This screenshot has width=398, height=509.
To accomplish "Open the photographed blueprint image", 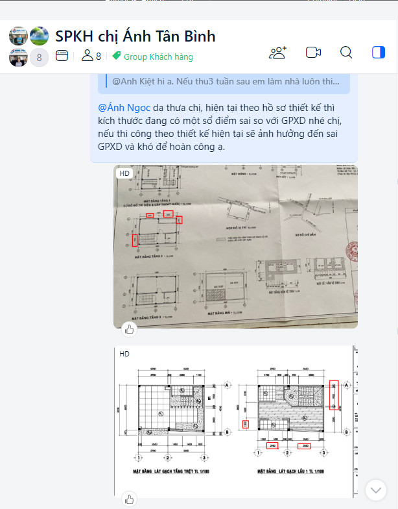I will 236,247.
